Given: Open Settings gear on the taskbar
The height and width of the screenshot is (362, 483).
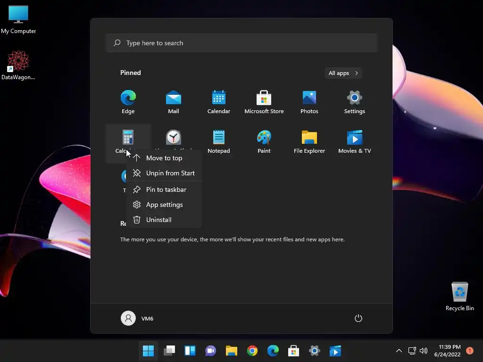Looking at the screenshot, I should pos(315,351).
